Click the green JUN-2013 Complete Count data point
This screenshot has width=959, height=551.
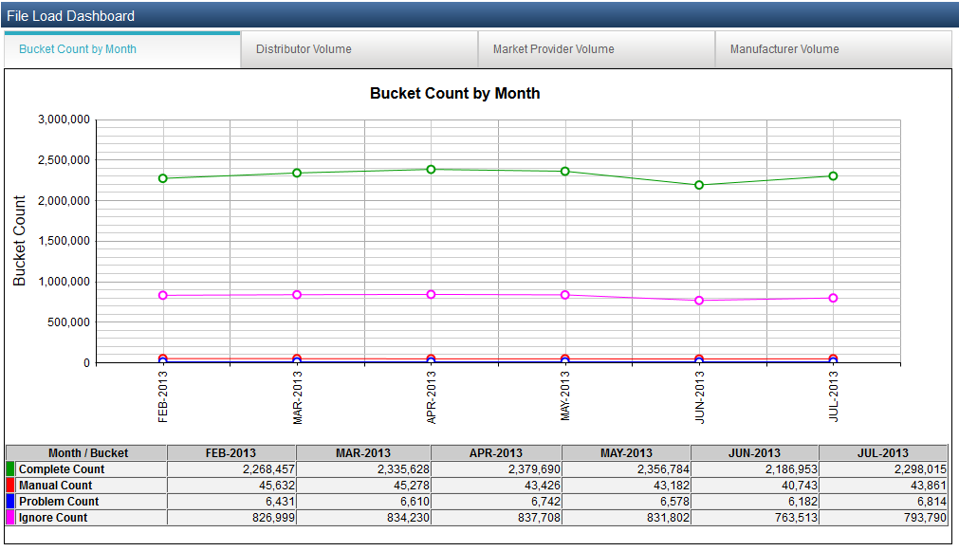pyautogui.click(x=699, y=185)
